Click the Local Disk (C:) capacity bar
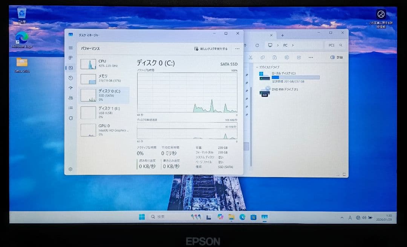407x247 pixels. point(296,77)
